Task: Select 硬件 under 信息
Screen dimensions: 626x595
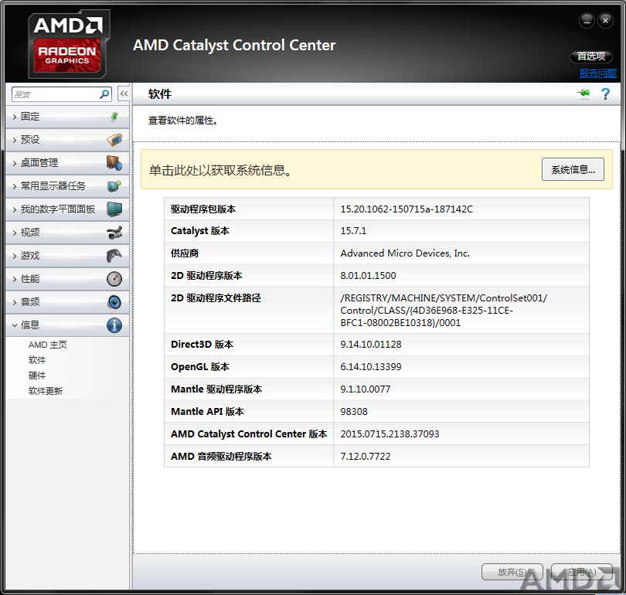Action: pyautogui.click(x=37, y=376)
